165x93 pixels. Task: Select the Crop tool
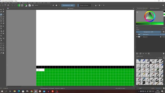[x=1, y=28]
